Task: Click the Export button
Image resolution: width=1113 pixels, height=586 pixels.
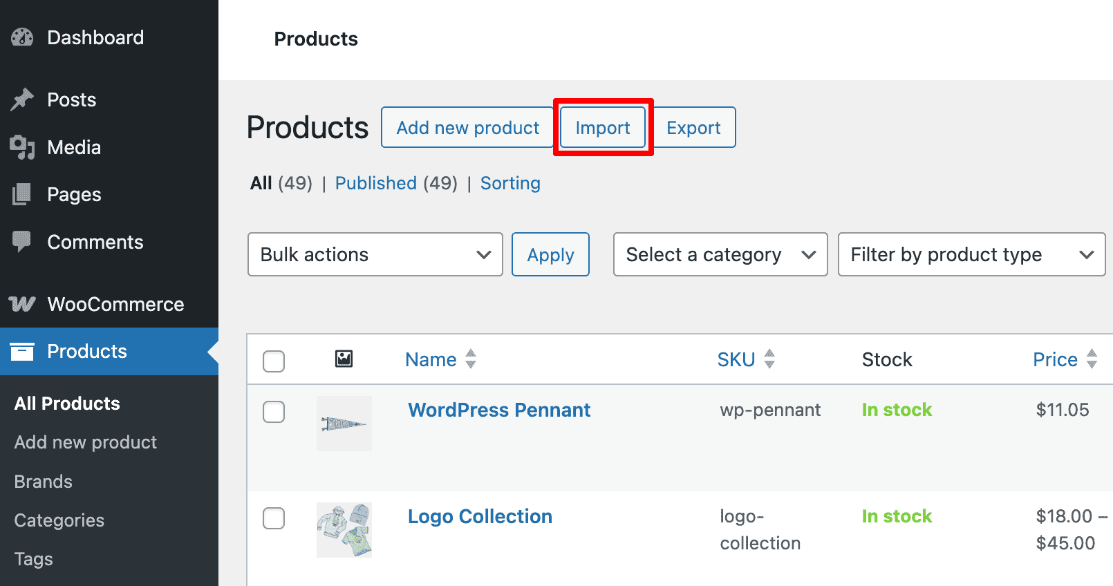Action: point(693,127)
